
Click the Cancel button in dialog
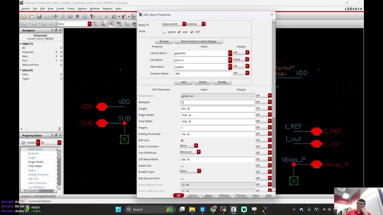pos(193,196)
